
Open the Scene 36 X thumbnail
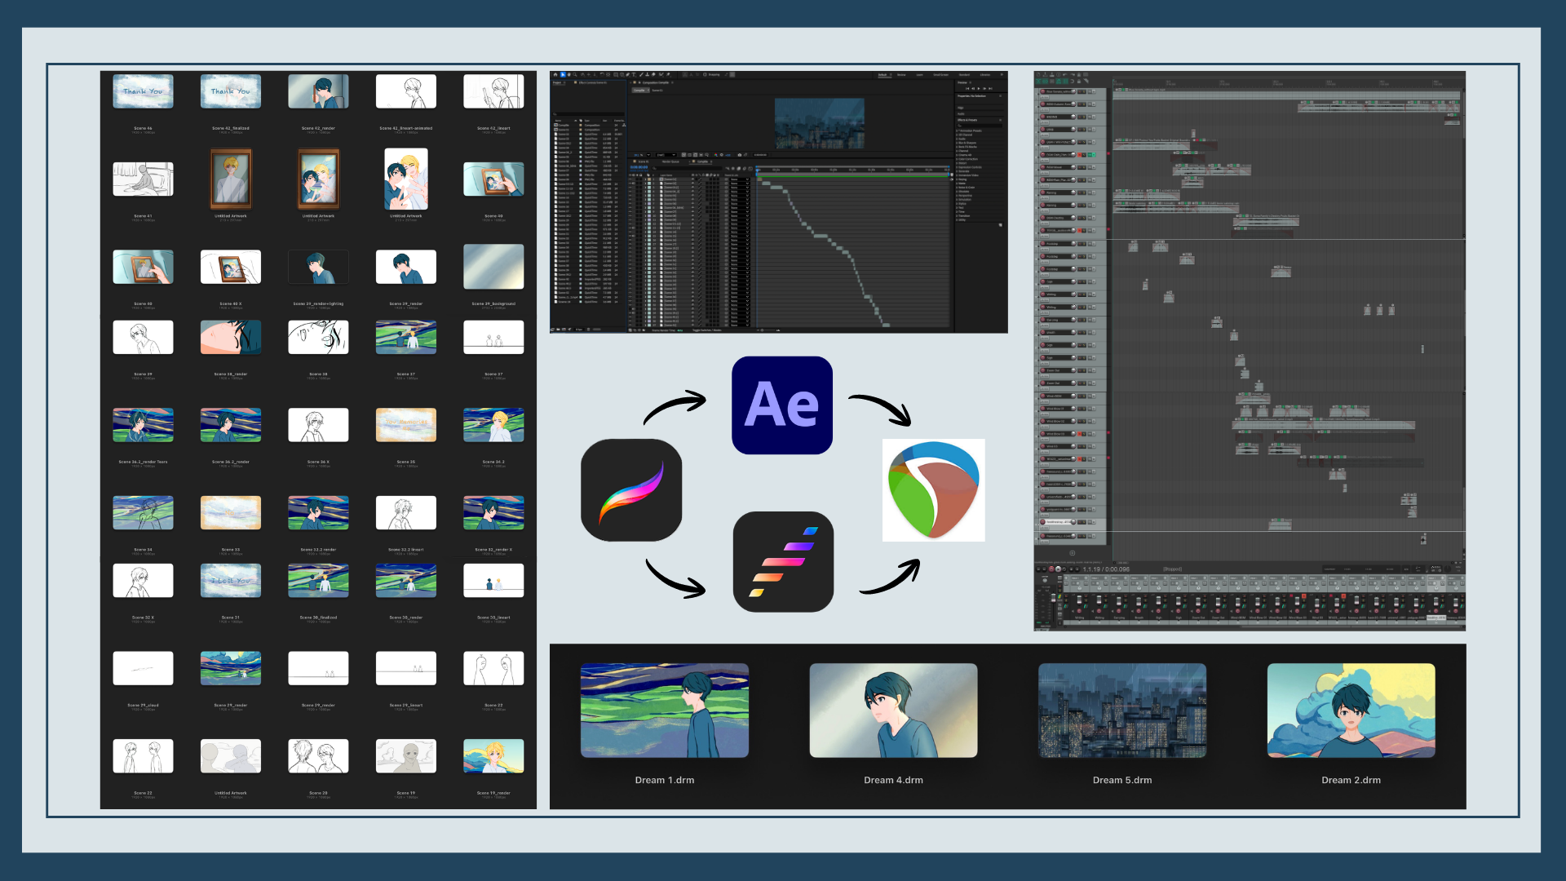pos(318,425)
